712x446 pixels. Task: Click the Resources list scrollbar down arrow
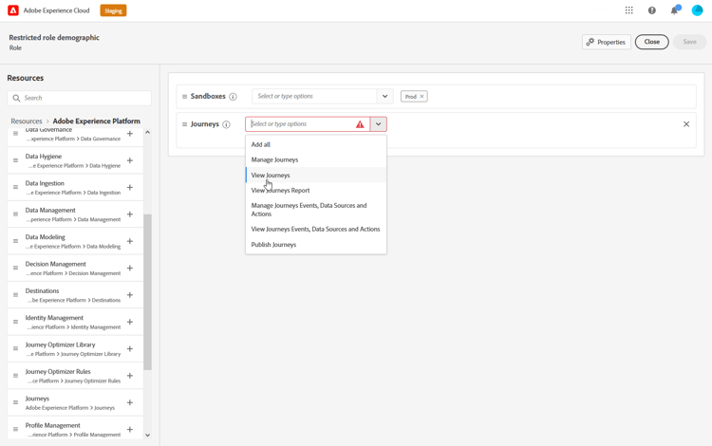click(x=147, y=435)
